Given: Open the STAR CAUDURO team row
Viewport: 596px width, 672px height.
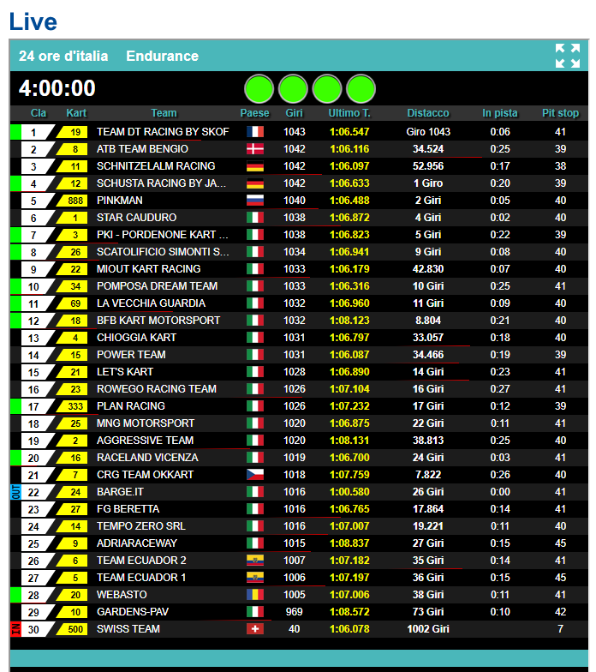Looking at the screenshot, I should coord(299,218).
